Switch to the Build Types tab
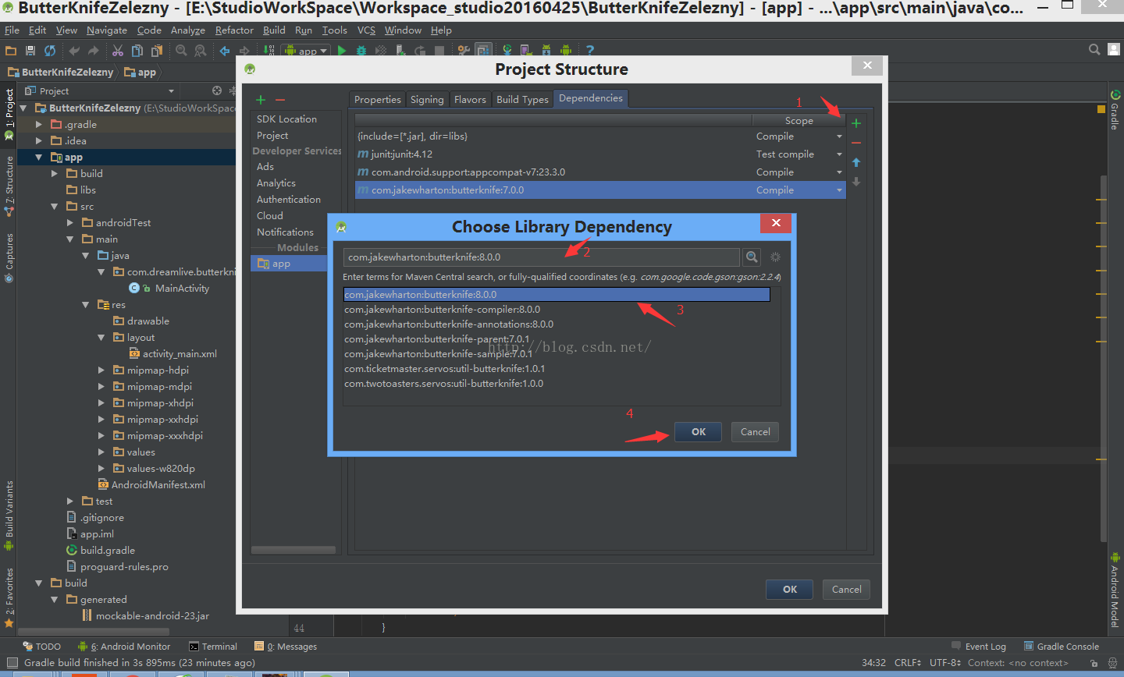 (522, 99)
